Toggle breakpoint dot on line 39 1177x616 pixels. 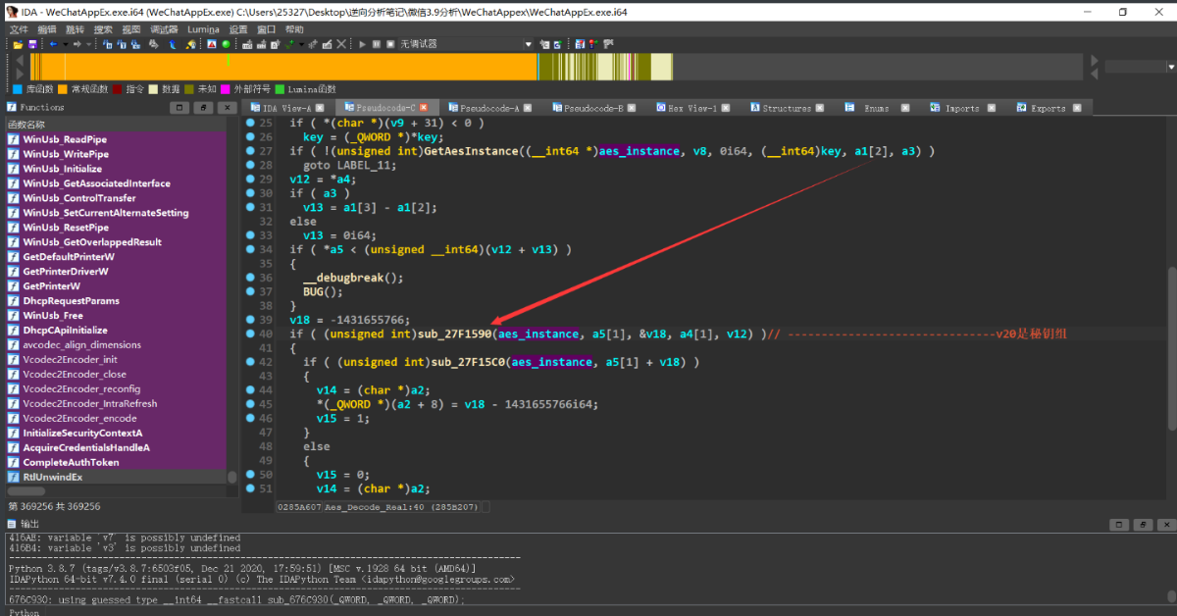[250, 320]
